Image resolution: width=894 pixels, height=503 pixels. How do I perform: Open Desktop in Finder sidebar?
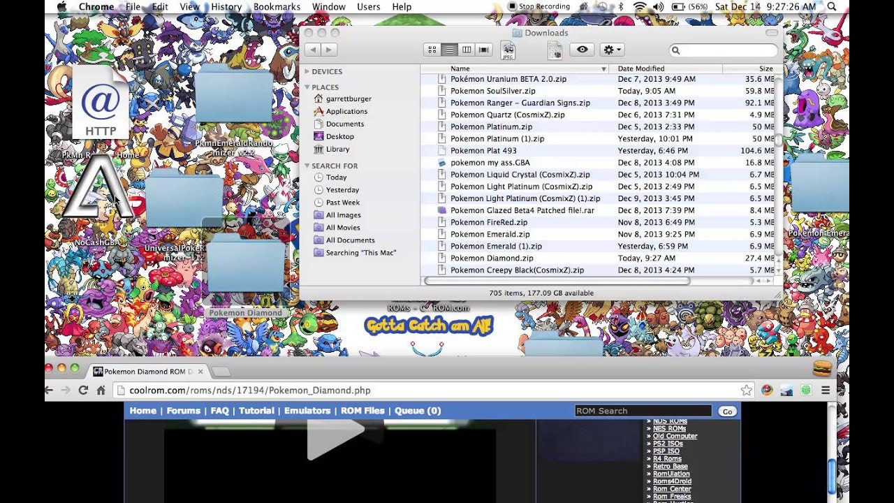click(334, 136)
